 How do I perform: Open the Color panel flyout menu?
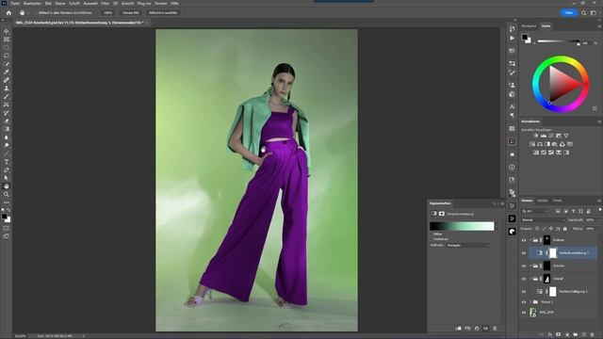[599, 26]
